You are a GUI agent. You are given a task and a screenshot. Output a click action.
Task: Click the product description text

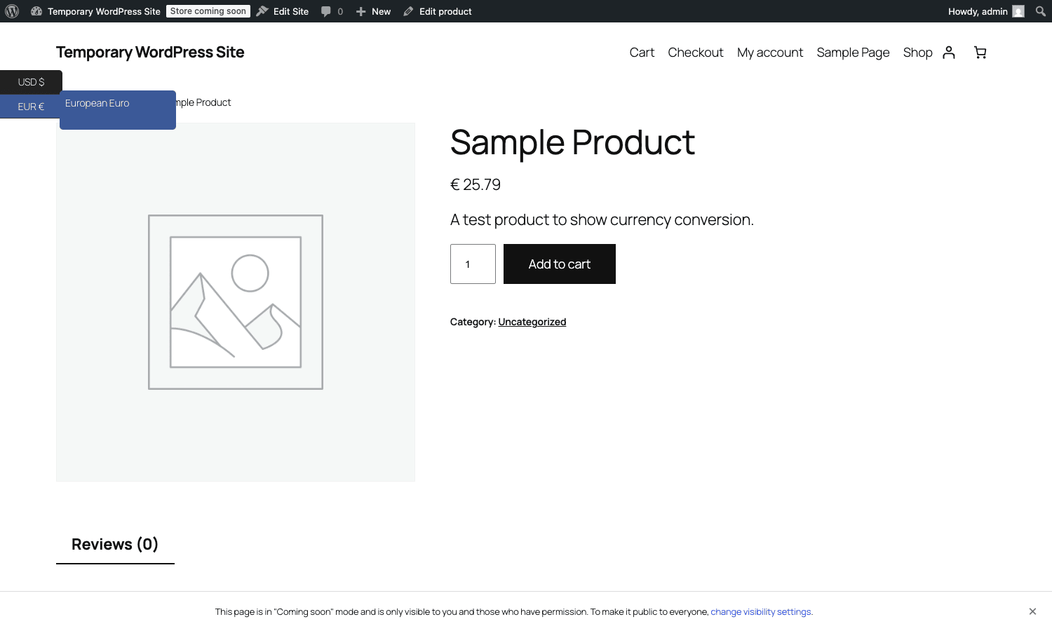pyautogui.click(x=602, y=220)
